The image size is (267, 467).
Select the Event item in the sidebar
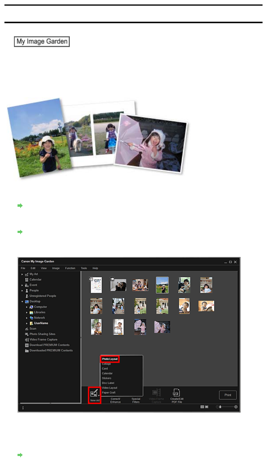click(33, 285)
